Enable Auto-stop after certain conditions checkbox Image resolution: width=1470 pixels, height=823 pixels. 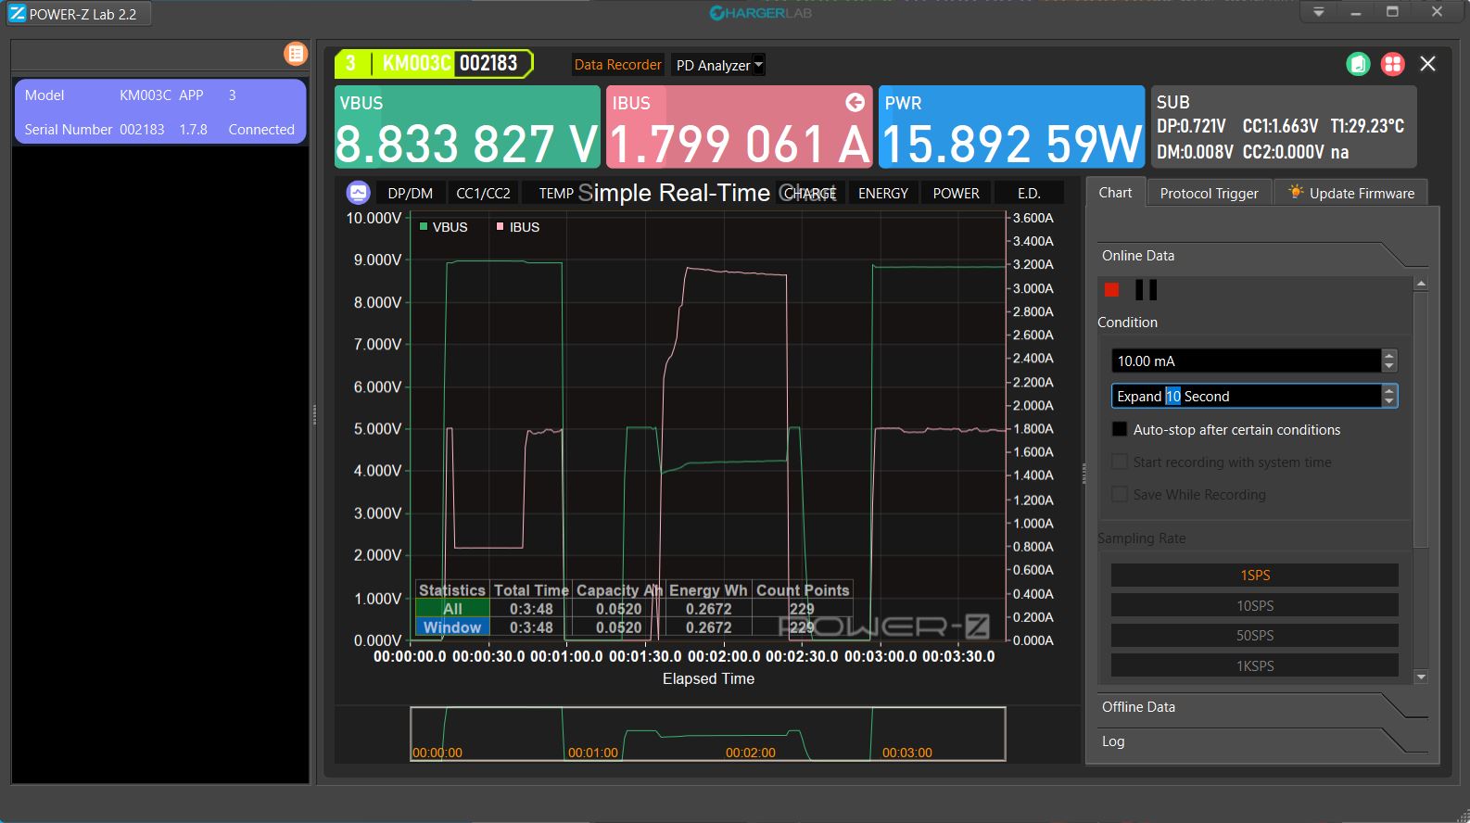click(1120, 429)
